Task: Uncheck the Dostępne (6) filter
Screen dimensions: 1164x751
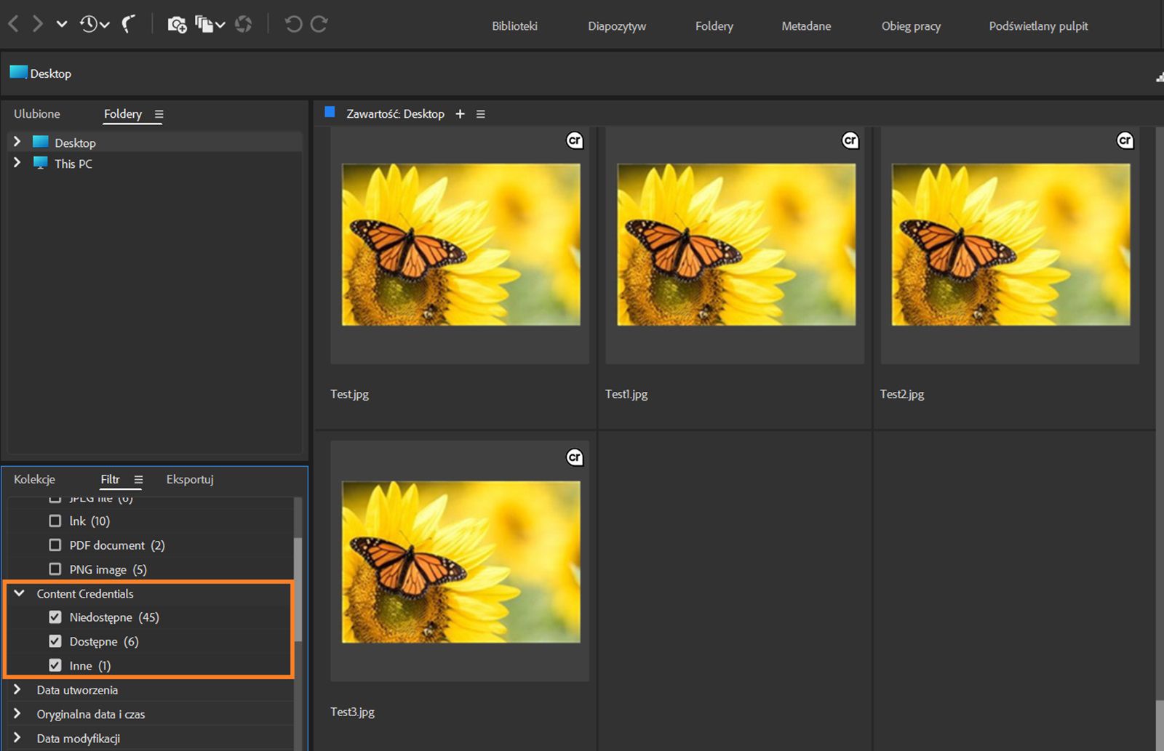Action: pos(55,640)
